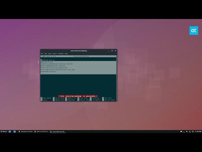
Task: Click the 'GenericName=Bitcoin Wallet' line
Action: 53,66
